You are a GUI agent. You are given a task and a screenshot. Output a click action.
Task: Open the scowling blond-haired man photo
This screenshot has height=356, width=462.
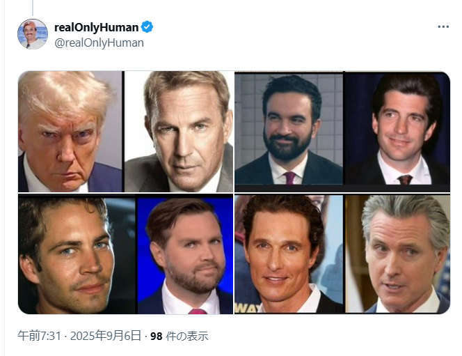click(x=70, y=131)
